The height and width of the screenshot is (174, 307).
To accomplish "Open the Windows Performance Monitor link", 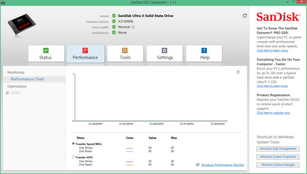I will click(223, 165).
